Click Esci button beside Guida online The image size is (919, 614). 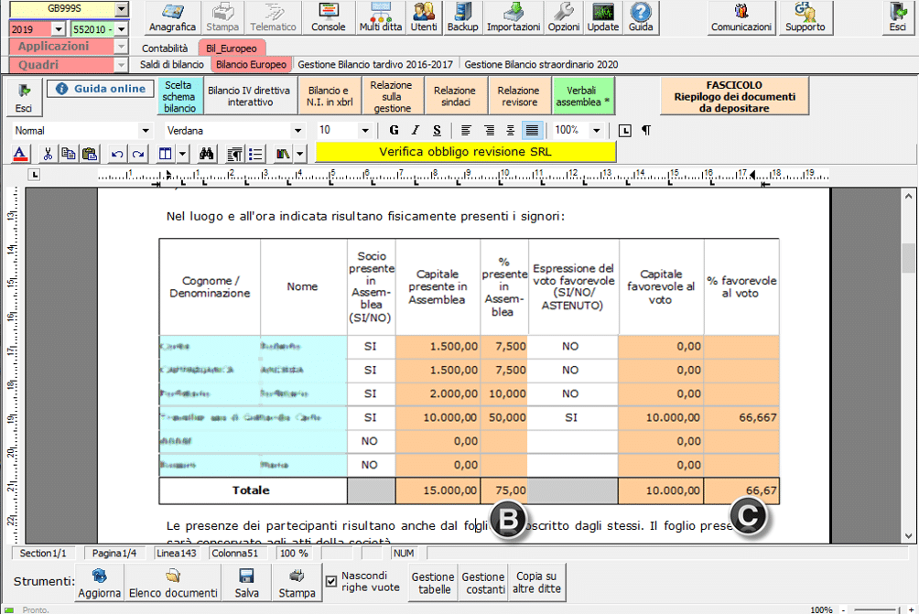24,97
